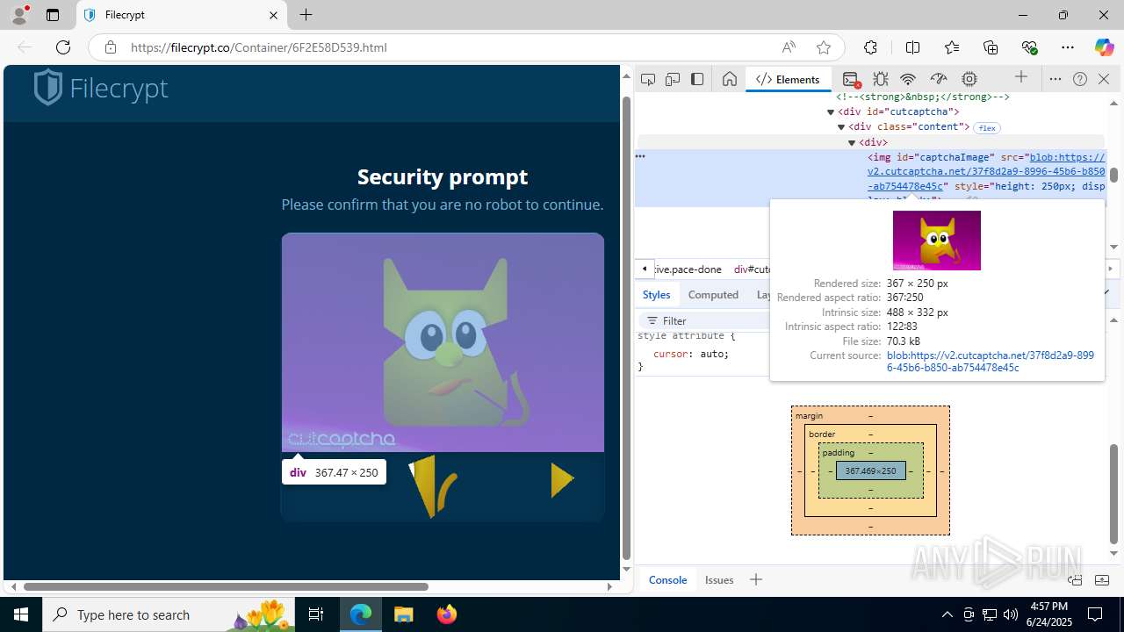Click the taskbar search box

click(x=169, y=614)
